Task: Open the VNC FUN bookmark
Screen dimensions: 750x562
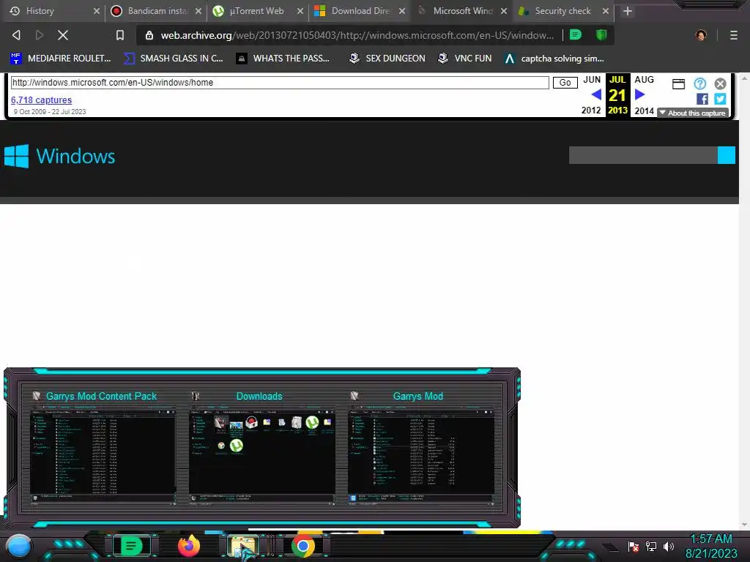Action: pyautogui.click(x=465, y=59)
